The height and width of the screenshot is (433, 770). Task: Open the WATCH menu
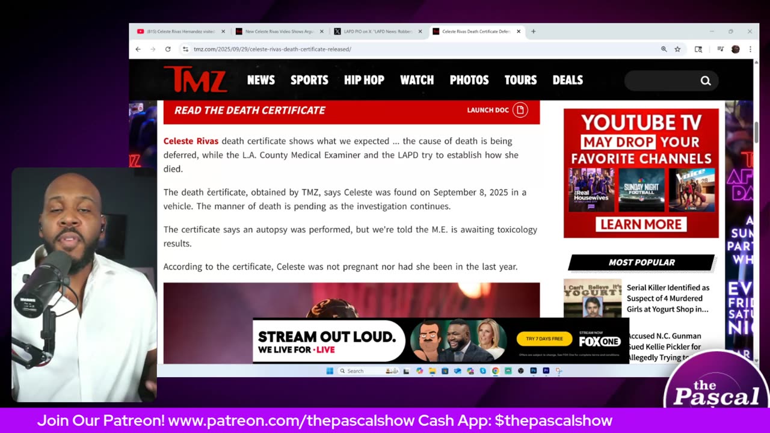tap(417, 80)
